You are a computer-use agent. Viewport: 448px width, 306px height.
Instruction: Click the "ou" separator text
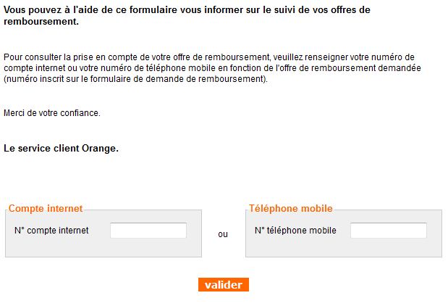pyautogui.click(x=223, y=234)
